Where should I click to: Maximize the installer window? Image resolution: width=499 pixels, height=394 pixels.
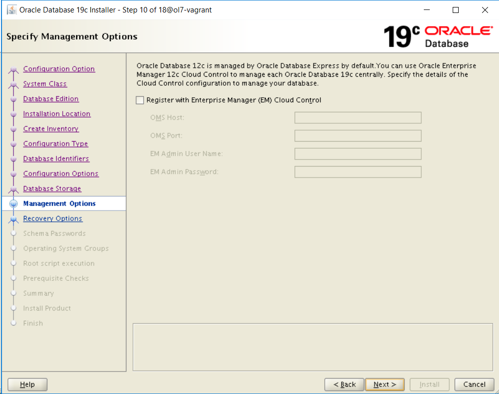pyautogui.click(x=456, y=10)
